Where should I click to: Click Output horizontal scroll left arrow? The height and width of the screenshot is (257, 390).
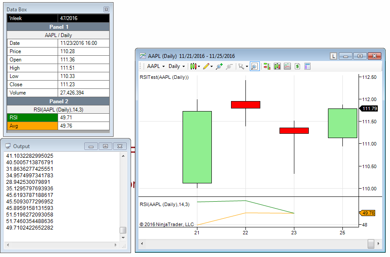(8, 245)
